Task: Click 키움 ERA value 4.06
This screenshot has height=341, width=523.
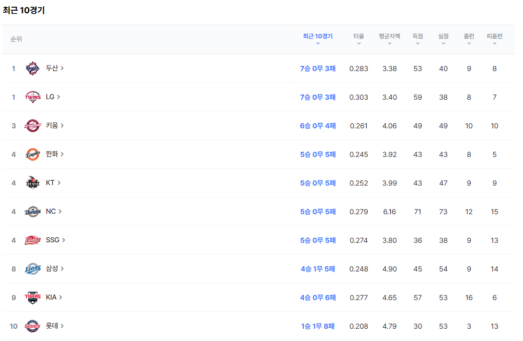Action: pyautogui.click(x=389, y=126)
